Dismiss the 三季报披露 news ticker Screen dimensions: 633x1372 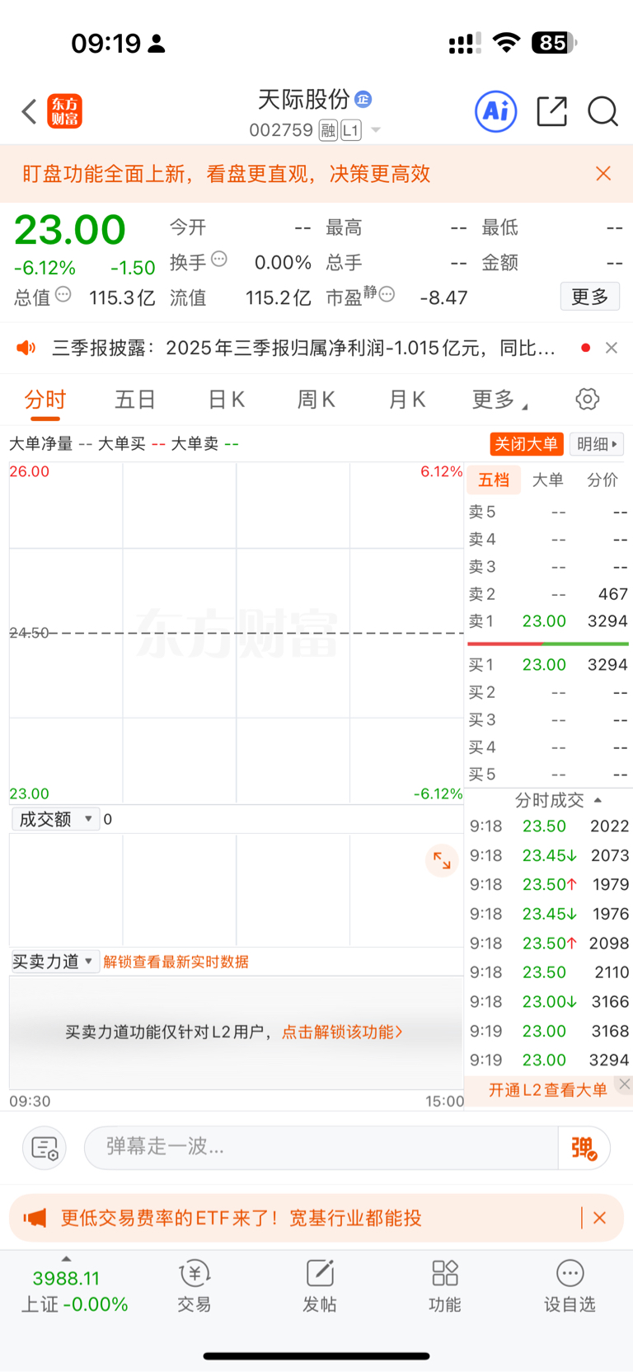coord(612,348)
